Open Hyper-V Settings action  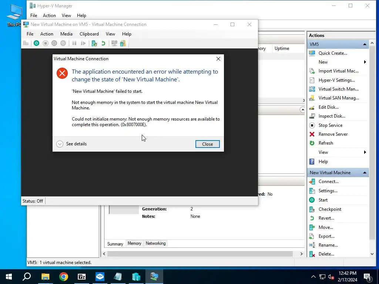pyautogui.click(x=336, y=80)
